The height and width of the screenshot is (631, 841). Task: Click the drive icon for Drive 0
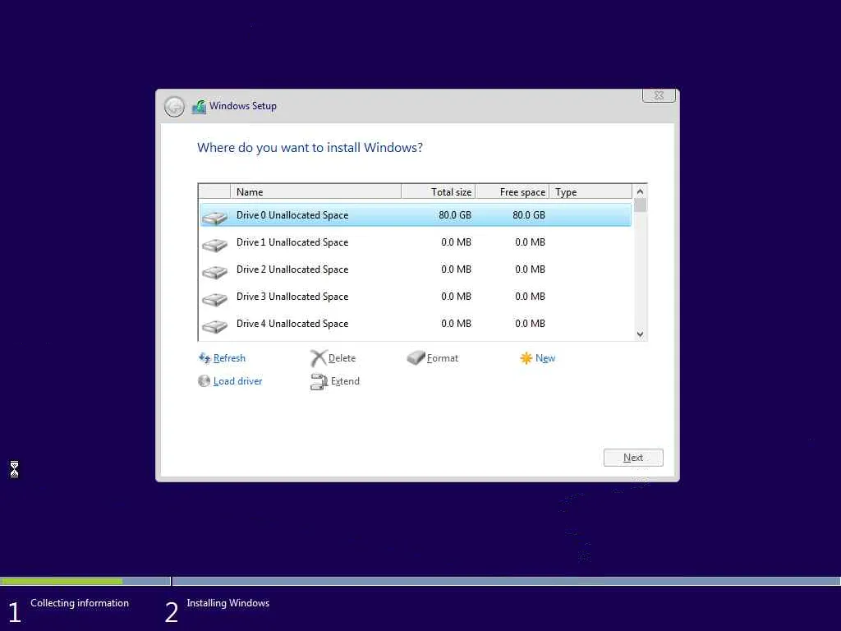[x=215, y=217]
